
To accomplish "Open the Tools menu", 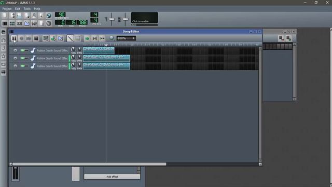I will 27,9.
